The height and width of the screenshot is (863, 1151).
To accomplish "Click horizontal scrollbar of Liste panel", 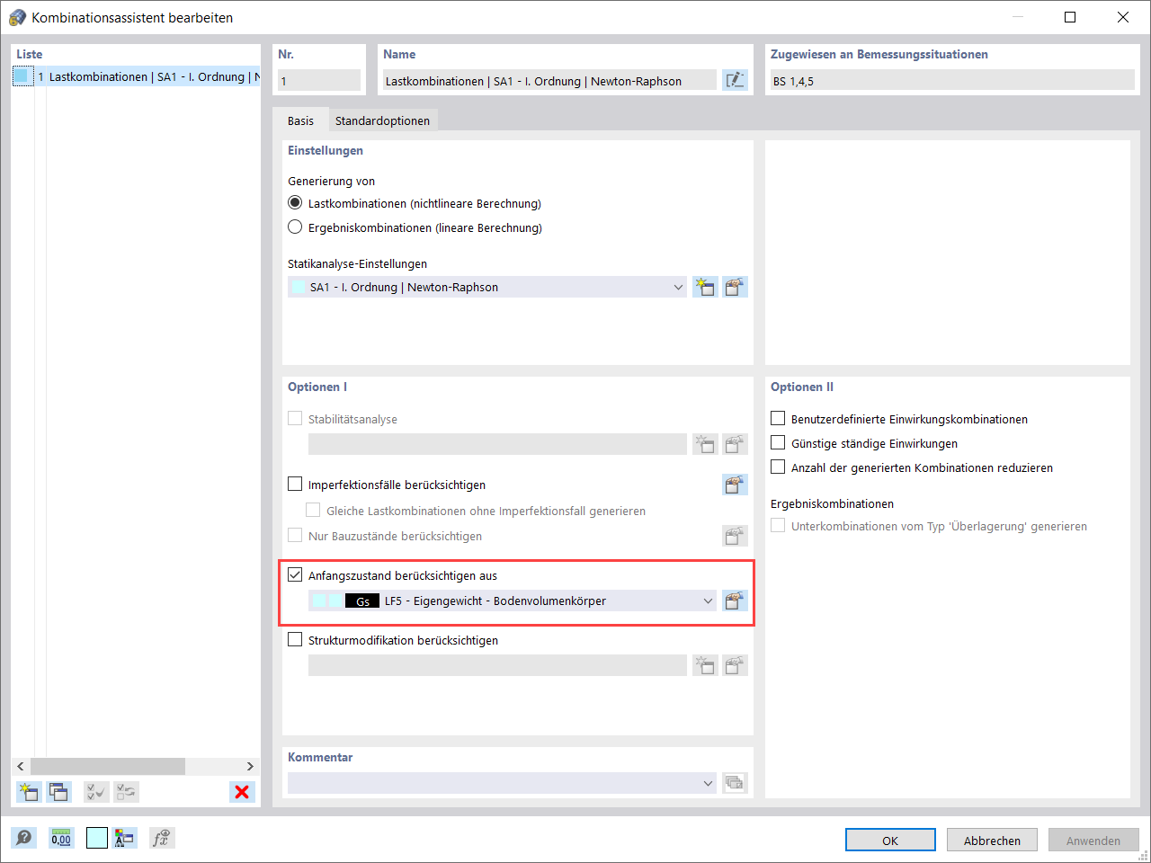I will click(108, 766).
